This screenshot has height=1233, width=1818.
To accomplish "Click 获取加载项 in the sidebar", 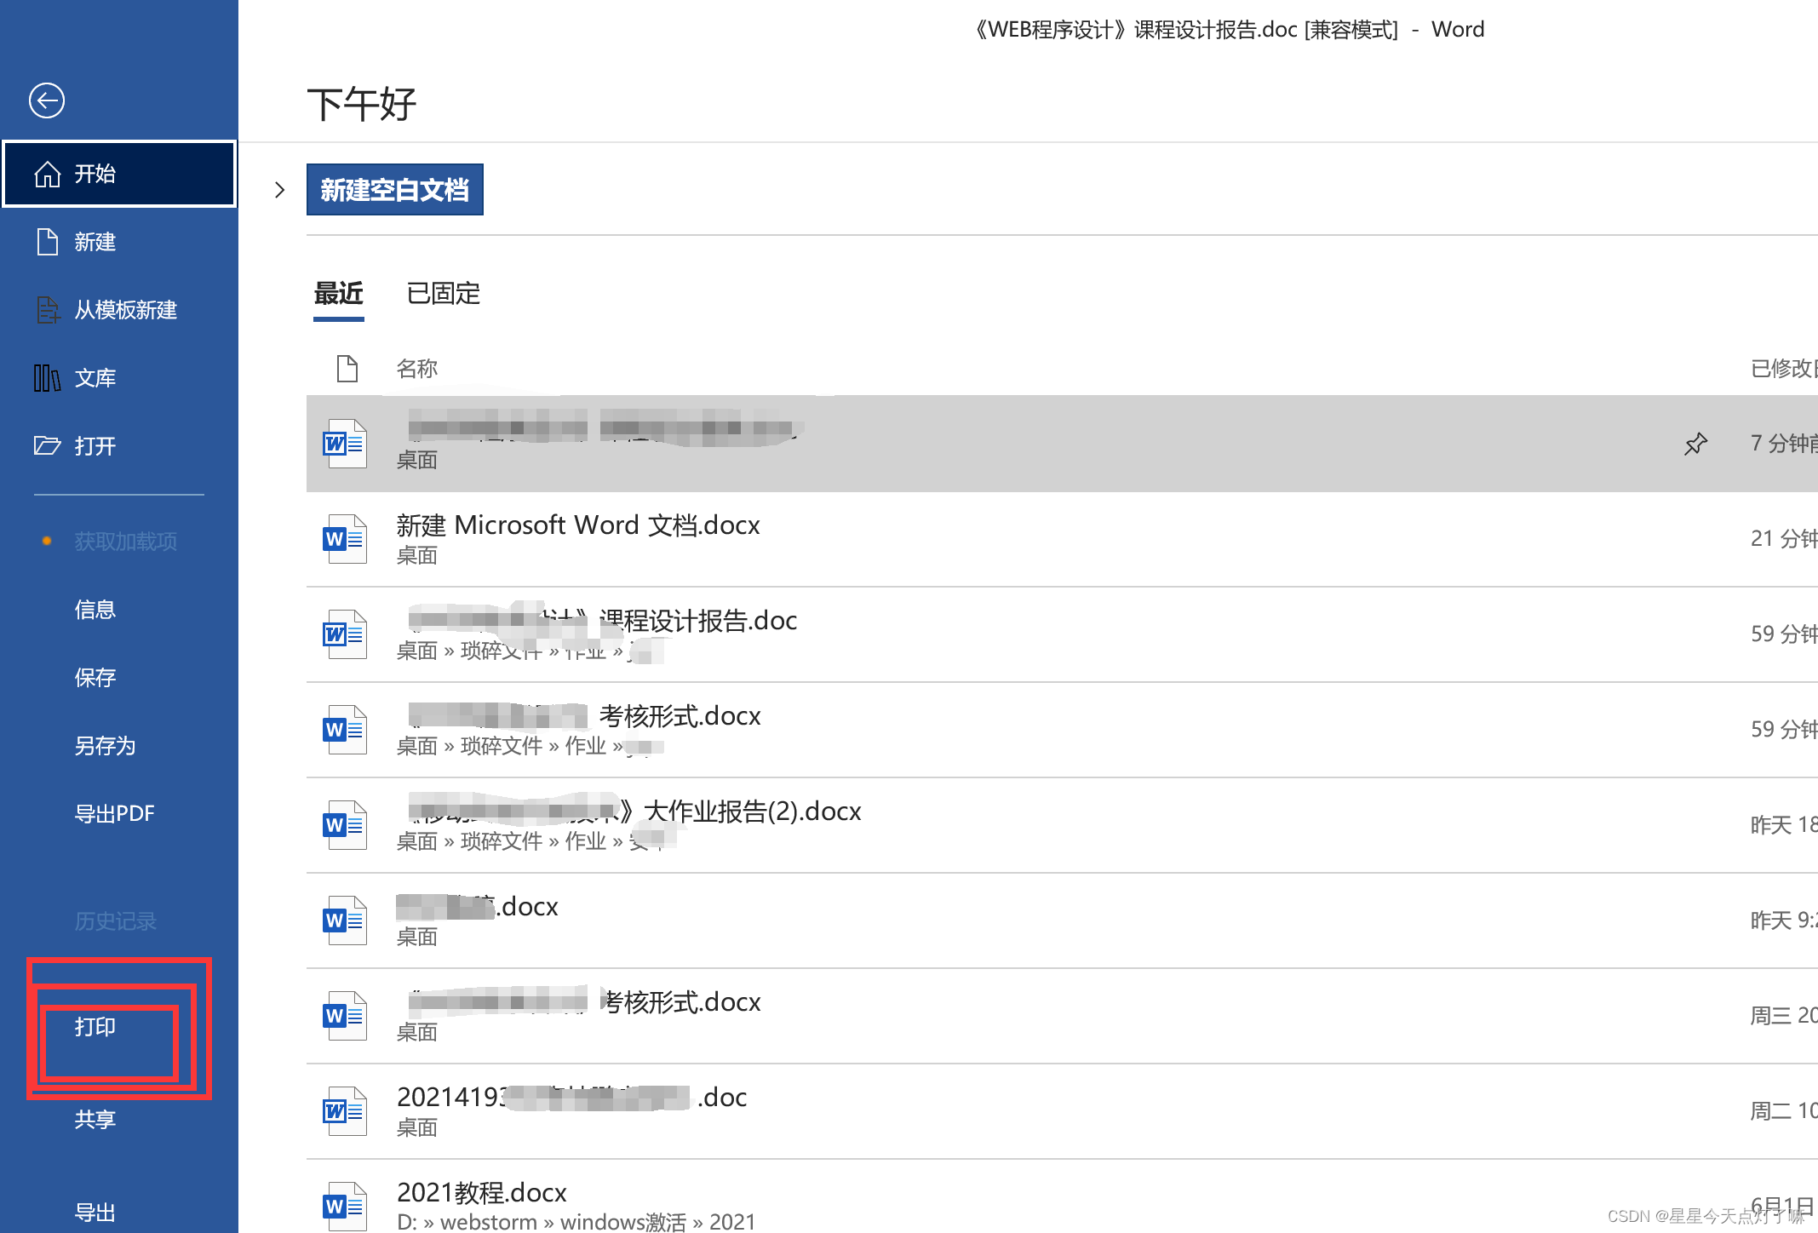I will click(125, 542).
